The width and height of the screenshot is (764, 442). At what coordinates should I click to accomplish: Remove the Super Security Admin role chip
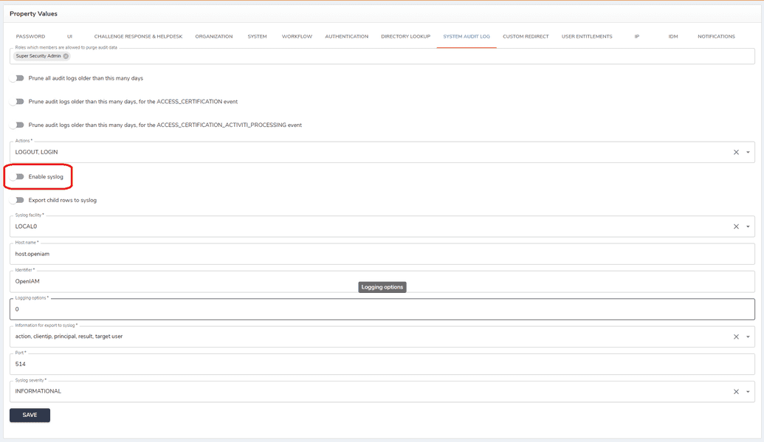tap(66, 55)
